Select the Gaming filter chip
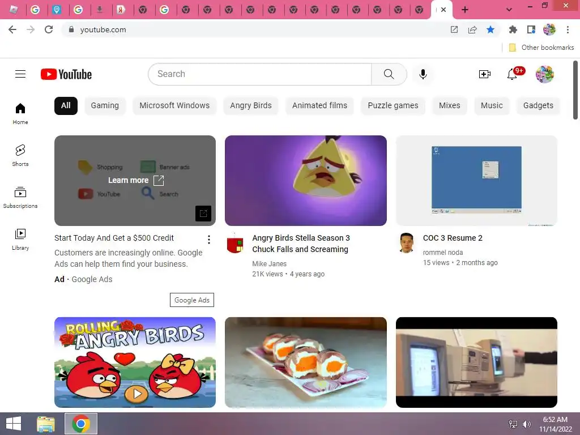The height and width of the screenshot is (435, 580). click(105, 106)
